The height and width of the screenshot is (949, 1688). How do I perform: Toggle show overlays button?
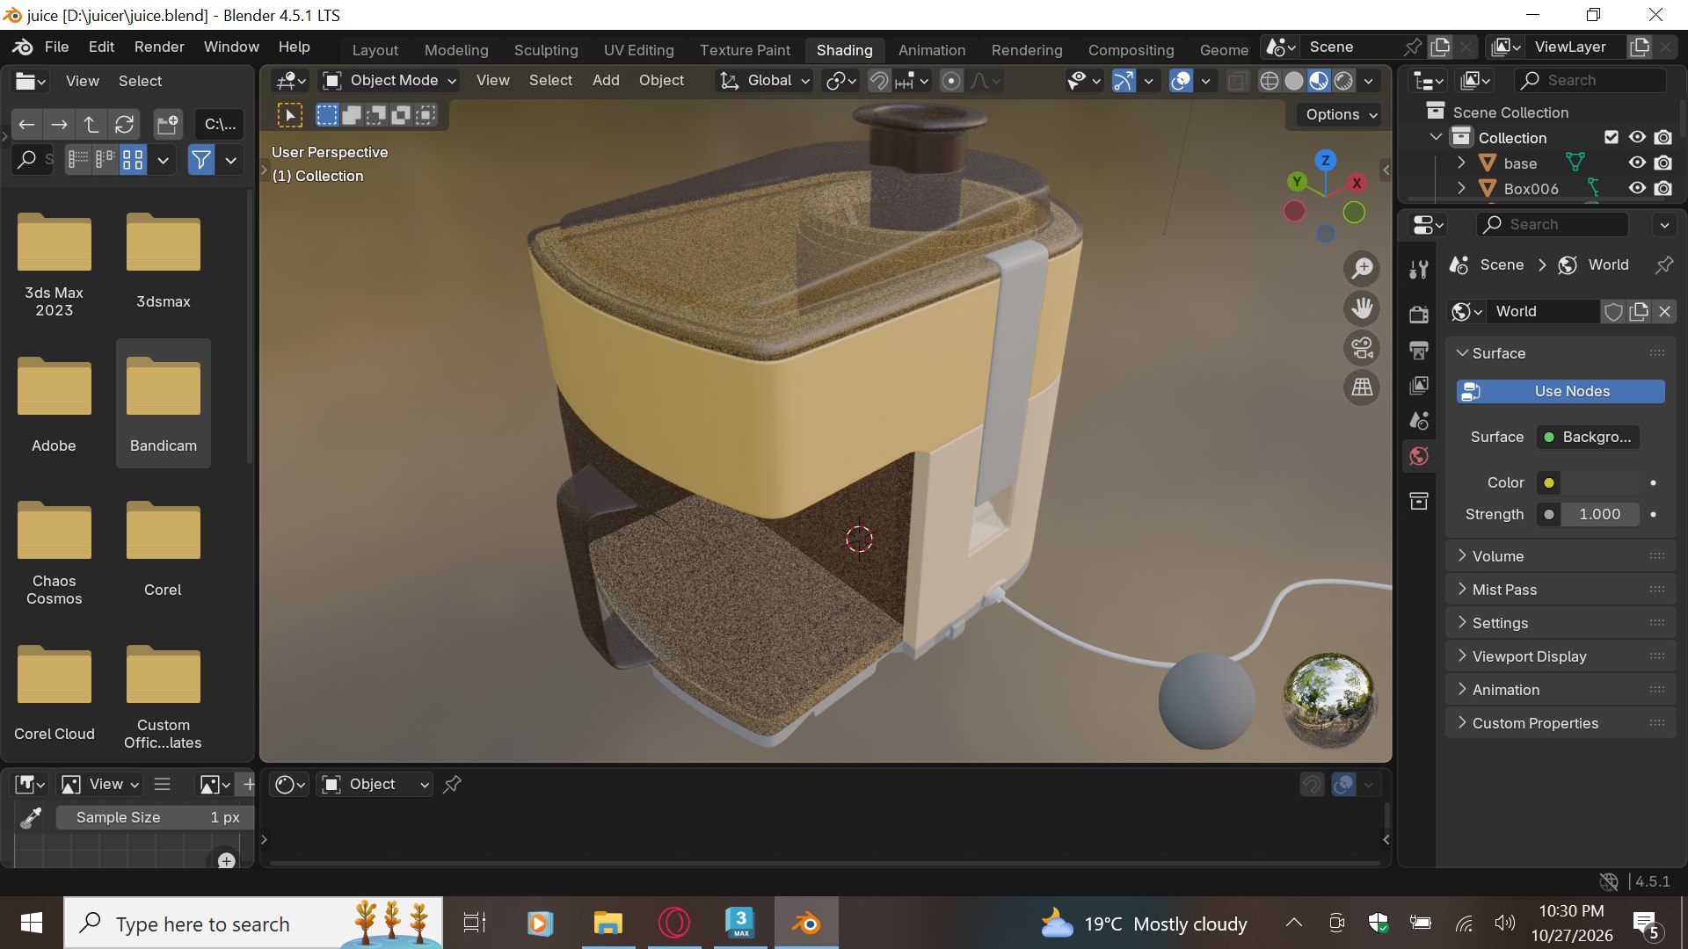1182,81
